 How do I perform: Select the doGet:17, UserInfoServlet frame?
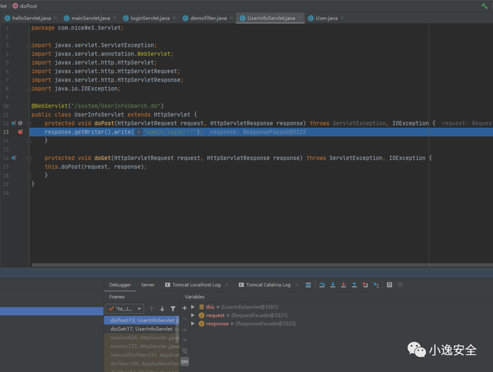click(142, 329)
